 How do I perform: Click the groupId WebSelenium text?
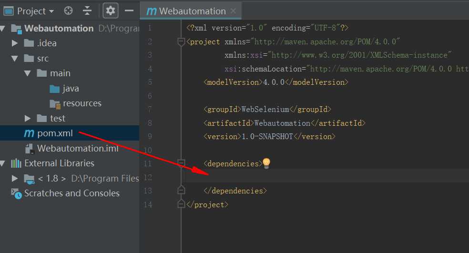point(265,110)
